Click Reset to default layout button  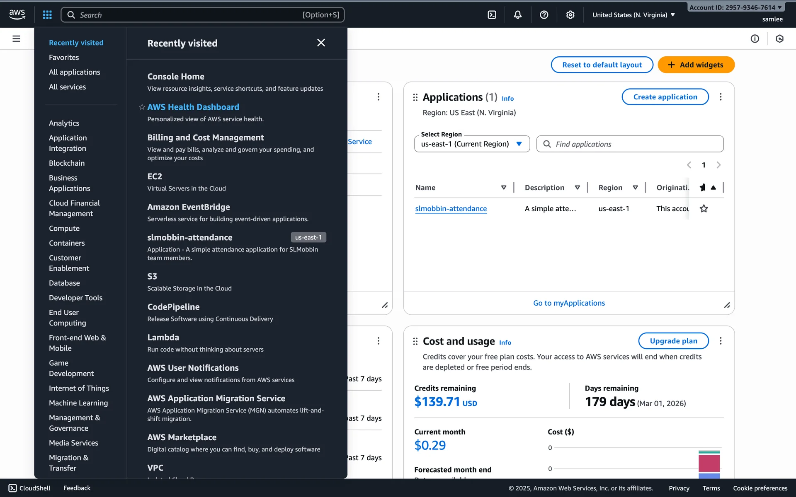click(x=602, y=65)
